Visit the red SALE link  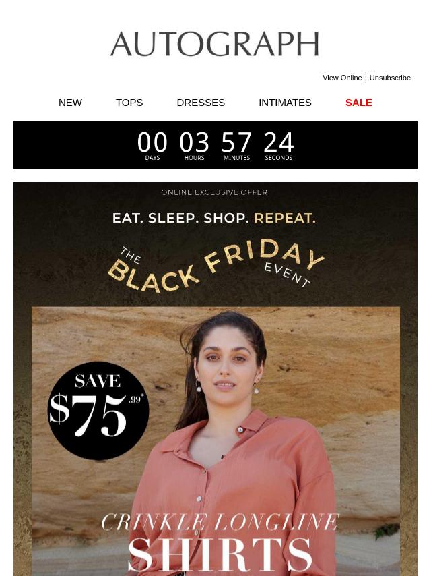(x=359, y=103)
